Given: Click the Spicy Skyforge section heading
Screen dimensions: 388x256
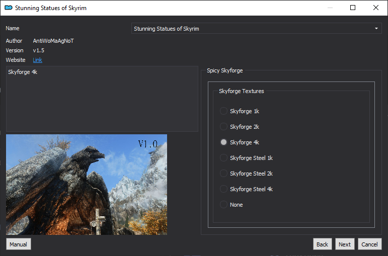Looking at the screenshot, I should (x=224, y=70).
